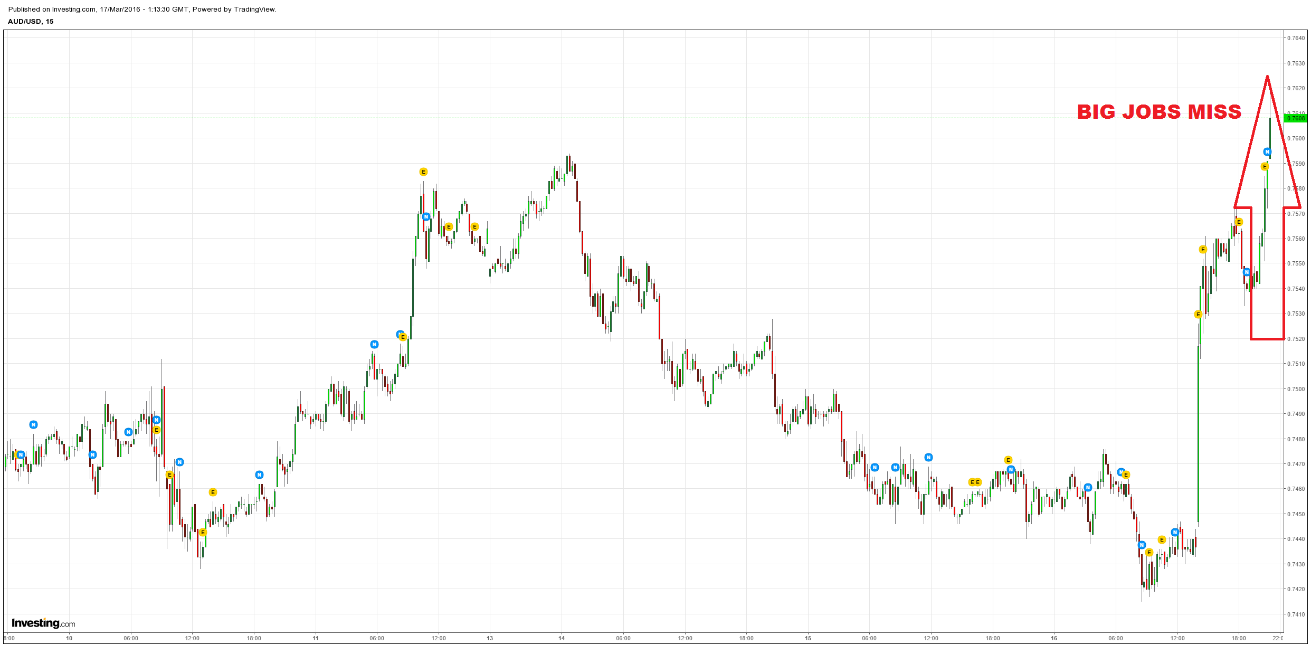Click the 0.7500 label on the price axis
The image size is (1311, 645).
[x=1295, y=389]
